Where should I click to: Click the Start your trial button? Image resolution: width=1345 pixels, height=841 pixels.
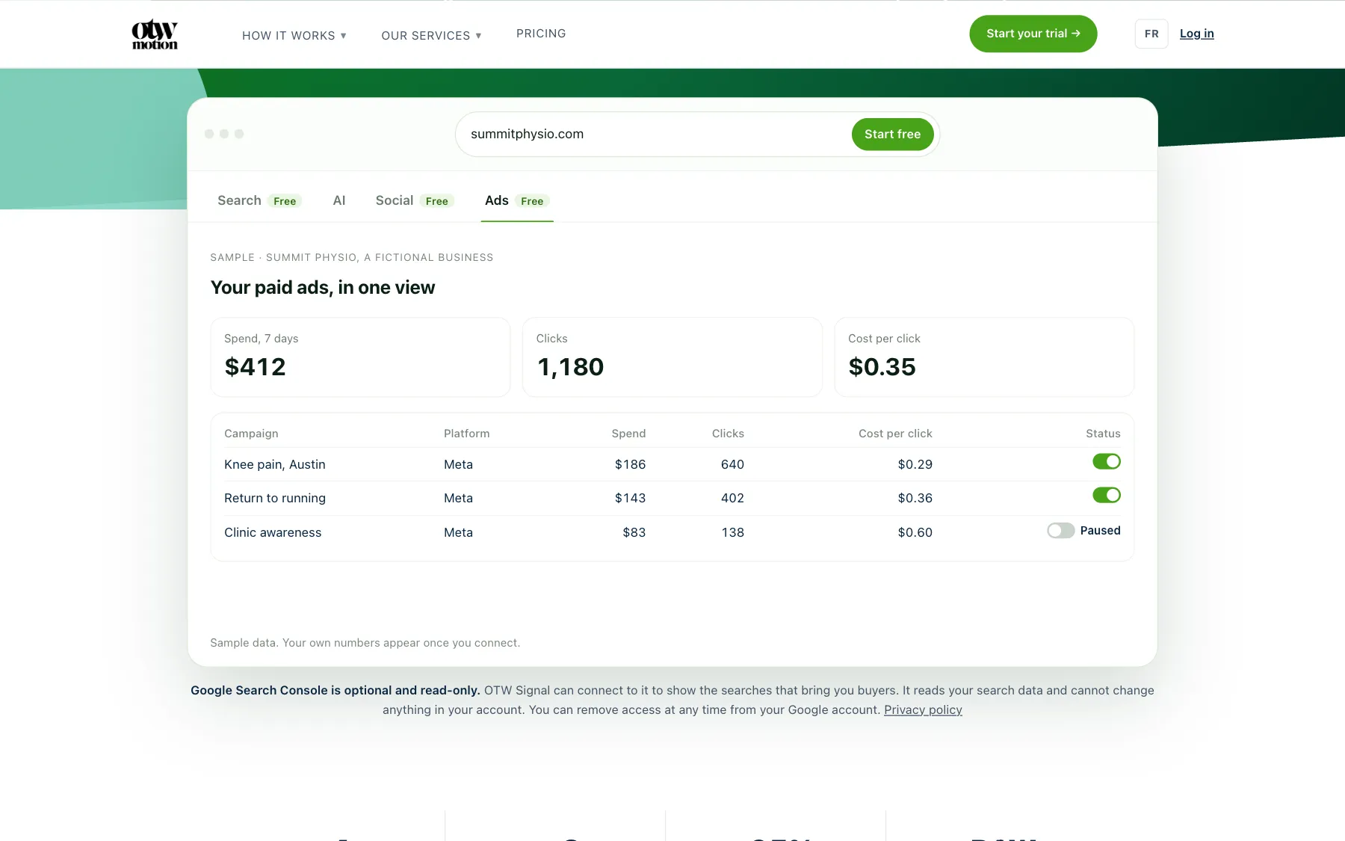pyautogui.click(x=1033, y=34)
